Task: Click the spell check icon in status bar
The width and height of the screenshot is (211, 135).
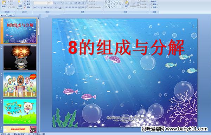Action: point(29,134)
